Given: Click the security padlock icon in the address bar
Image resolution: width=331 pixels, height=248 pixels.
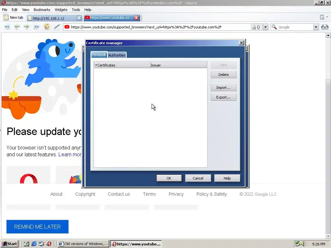Looking at the screenshot, I should (x=254, y=27).
